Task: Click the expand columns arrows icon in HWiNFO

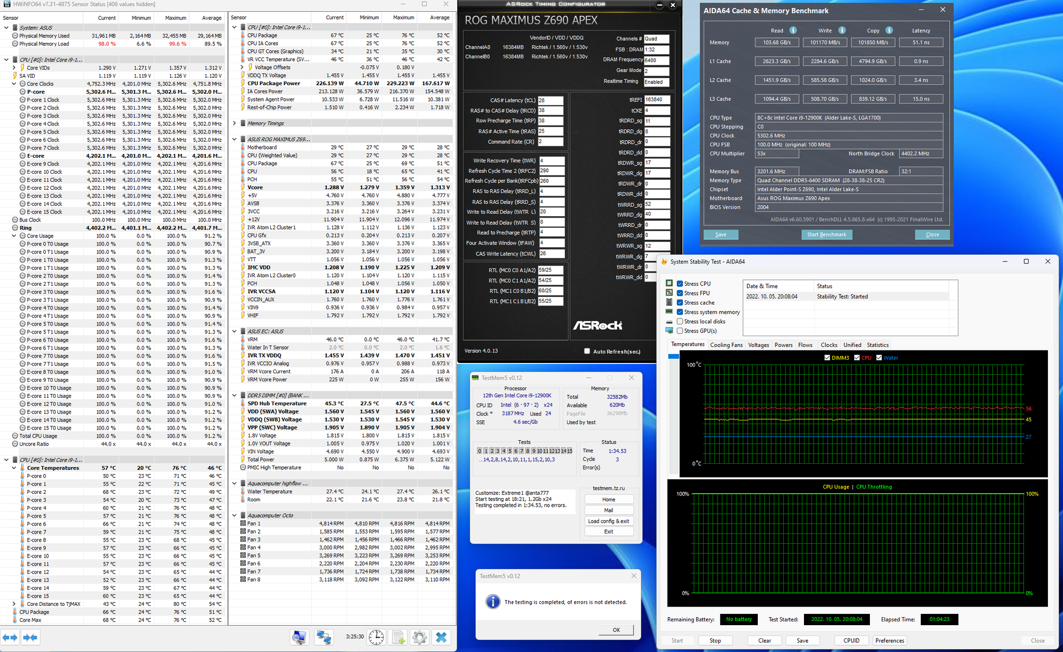Action: click(x=10, y=638)
